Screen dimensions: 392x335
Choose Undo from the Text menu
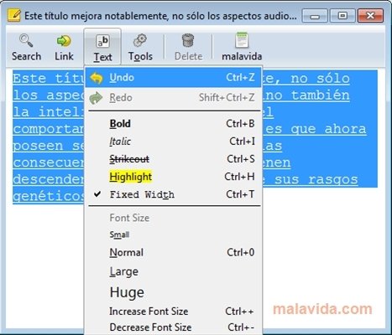click(174, 78)
